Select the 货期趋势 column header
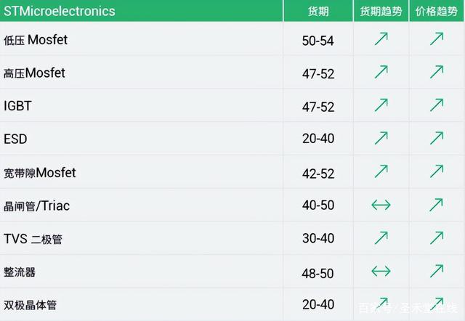 (381, 11)
